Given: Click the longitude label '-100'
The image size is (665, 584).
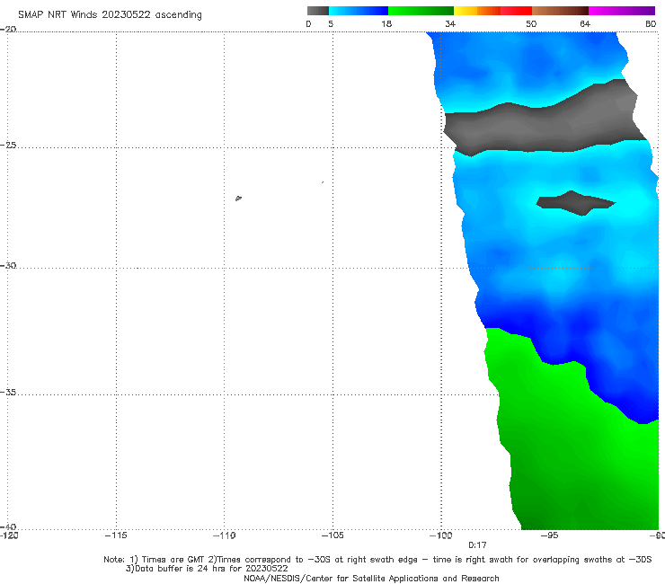Looking at the screenshot, I should point(441,535).
